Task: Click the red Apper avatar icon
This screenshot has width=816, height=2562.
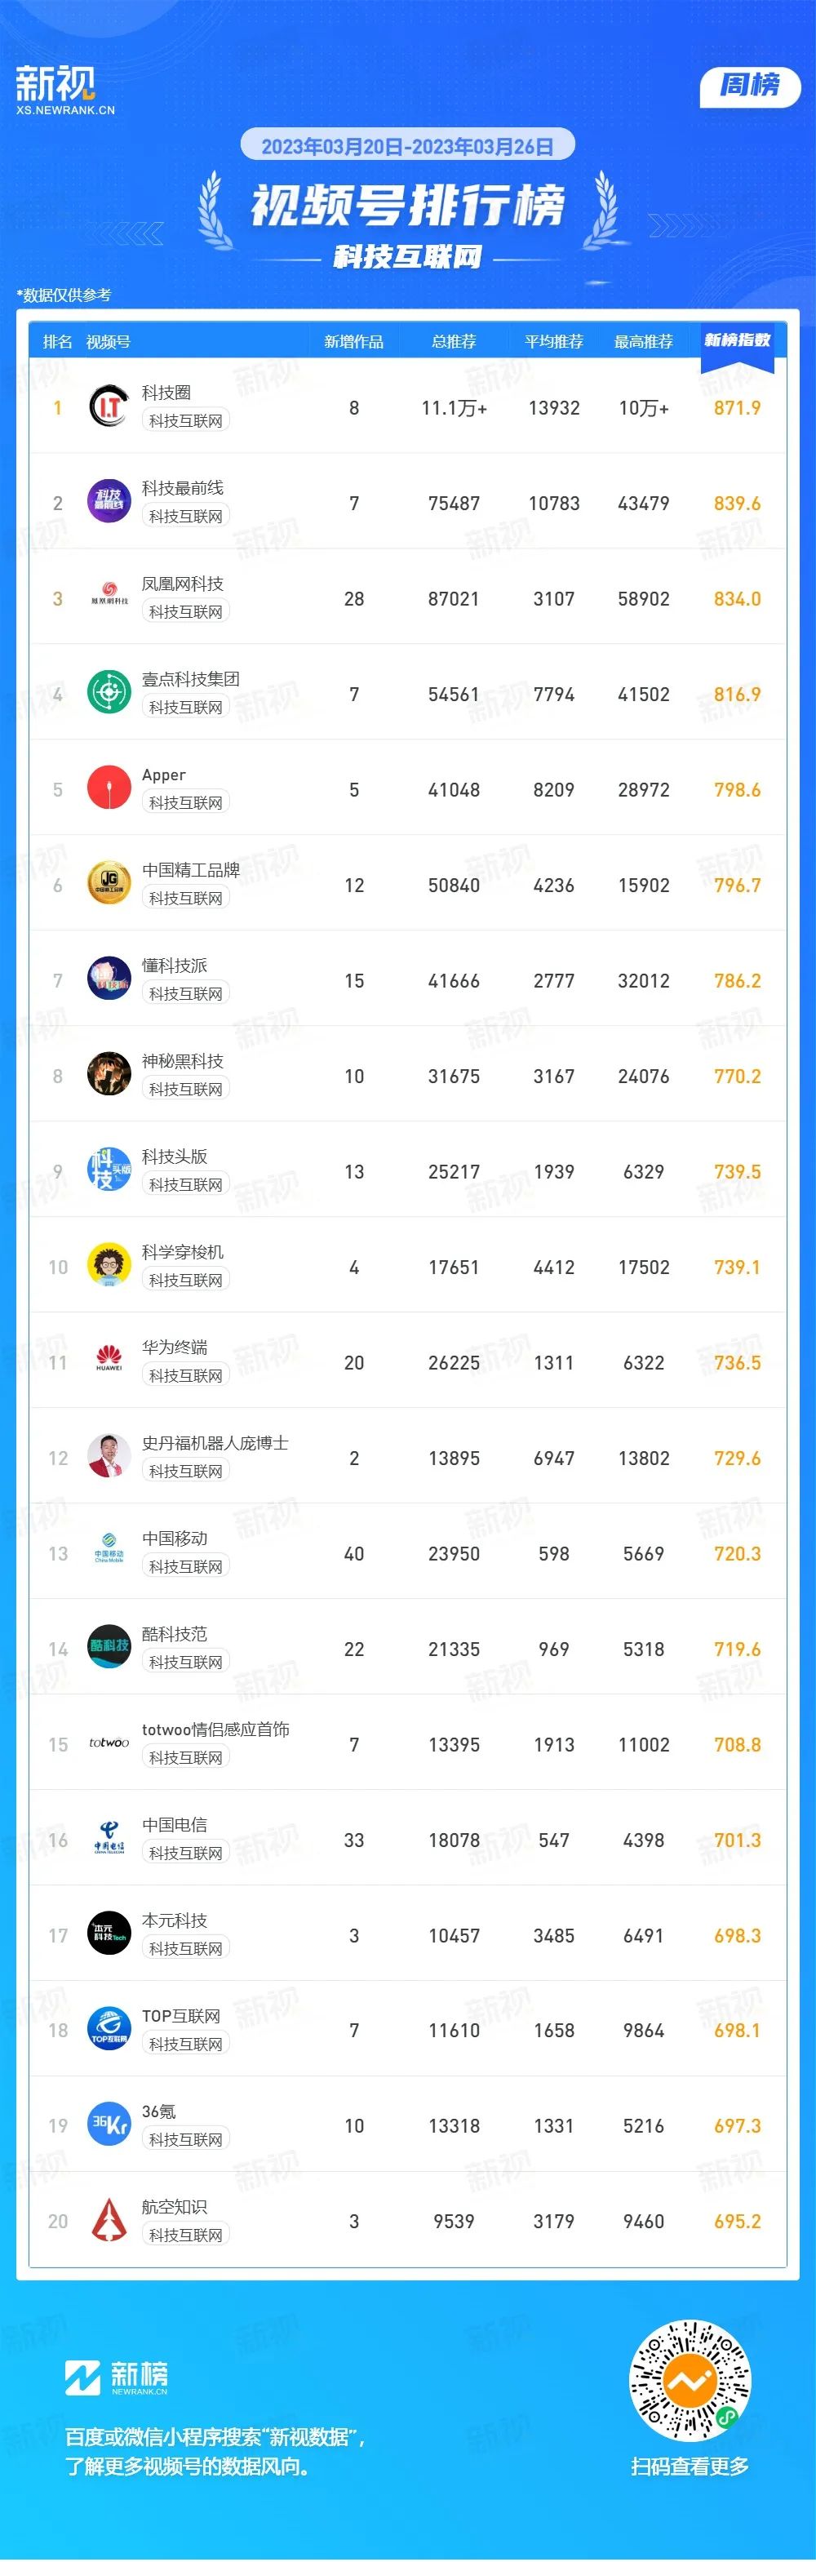Action: coord(109,788)
